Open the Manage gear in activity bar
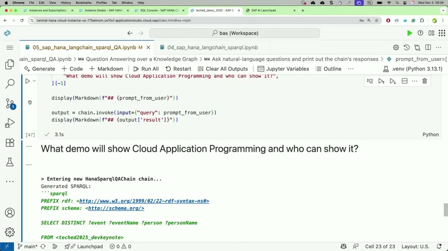This screenshot has width=448, height=251. click(10, 232)
